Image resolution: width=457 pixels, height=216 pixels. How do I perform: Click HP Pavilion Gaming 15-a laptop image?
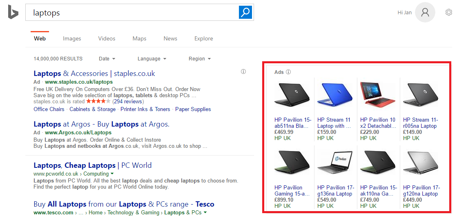(292, 163)
